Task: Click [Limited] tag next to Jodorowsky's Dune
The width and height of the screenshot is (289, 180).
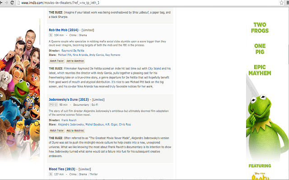Action: [98, 100]
